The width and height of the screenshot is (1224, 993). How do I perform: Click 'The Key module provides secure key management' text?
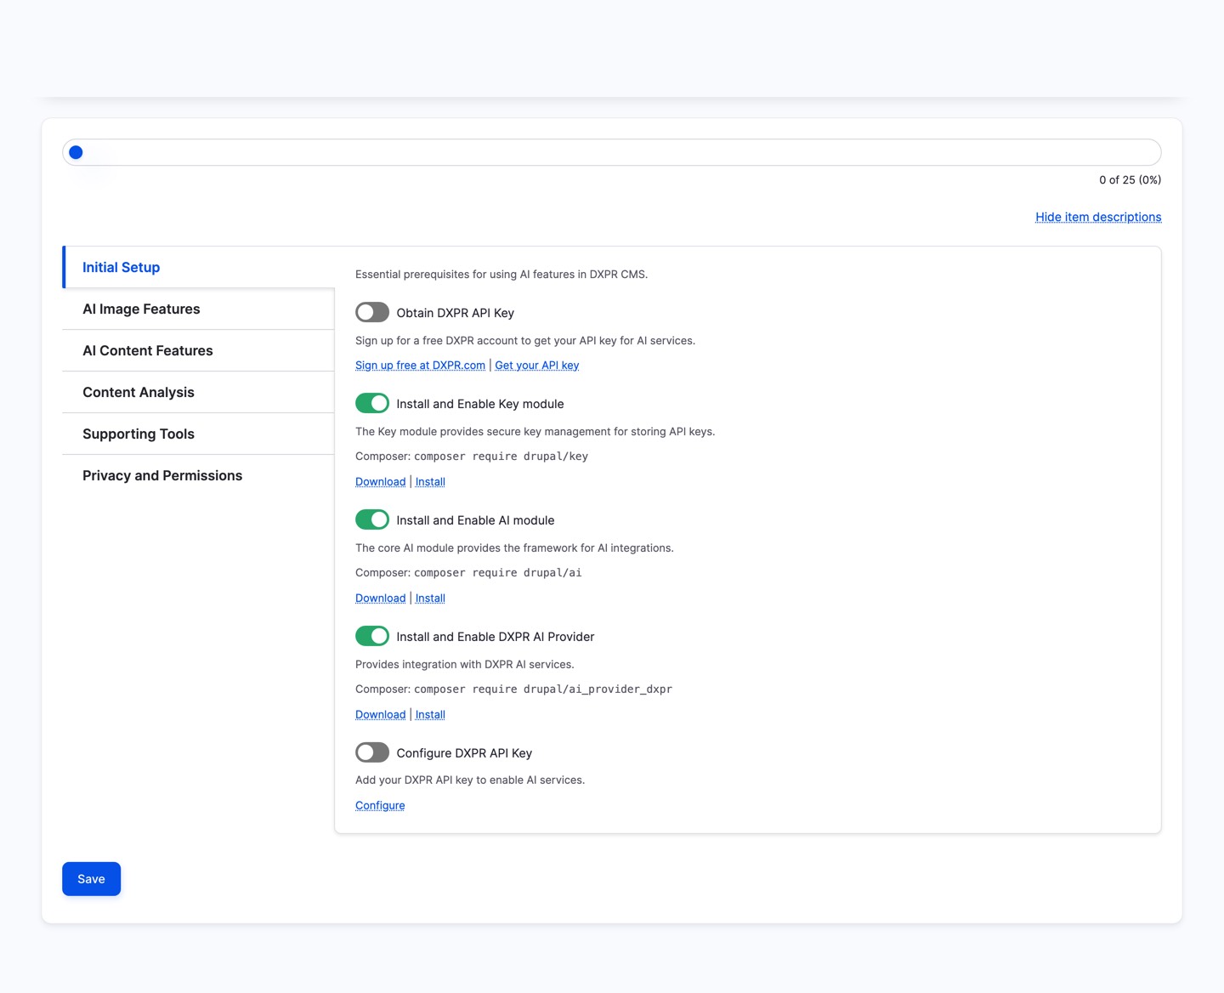535,431
